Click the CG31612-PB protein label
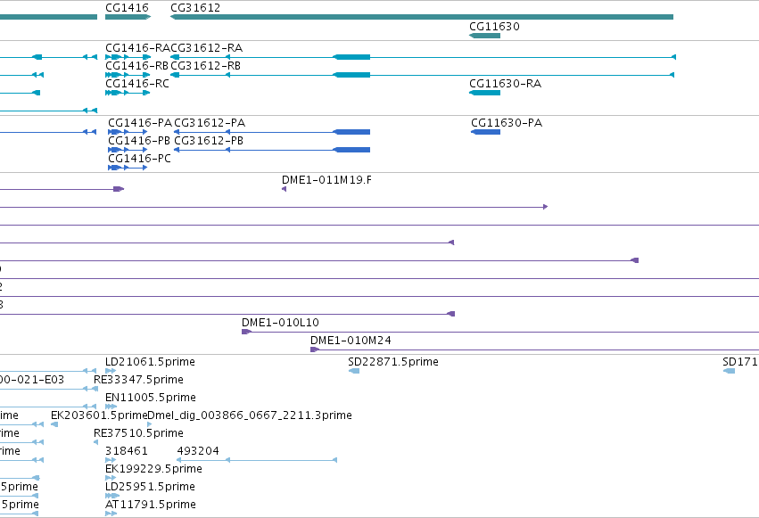Viewport: 759px width, 518px height. [x=209, y=141]
